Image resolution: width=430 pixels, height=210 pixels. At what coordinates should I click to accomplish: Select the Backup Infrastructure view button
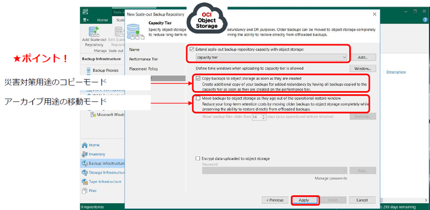(x=103, y=163)
